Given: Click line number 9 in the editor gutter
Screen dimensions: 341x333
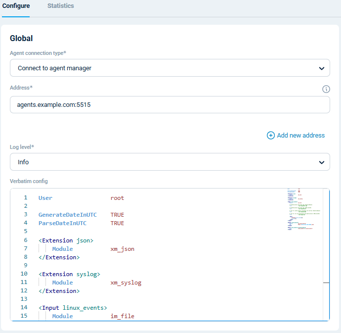Looking at the screenshot, I should pyautogui.click(x=26, y=265).
